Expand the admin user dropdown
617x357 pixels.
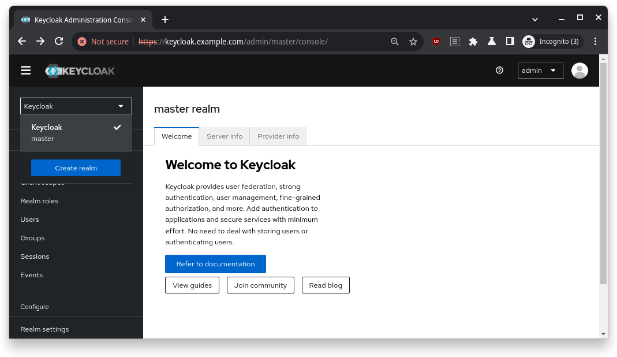click(541, 70)
